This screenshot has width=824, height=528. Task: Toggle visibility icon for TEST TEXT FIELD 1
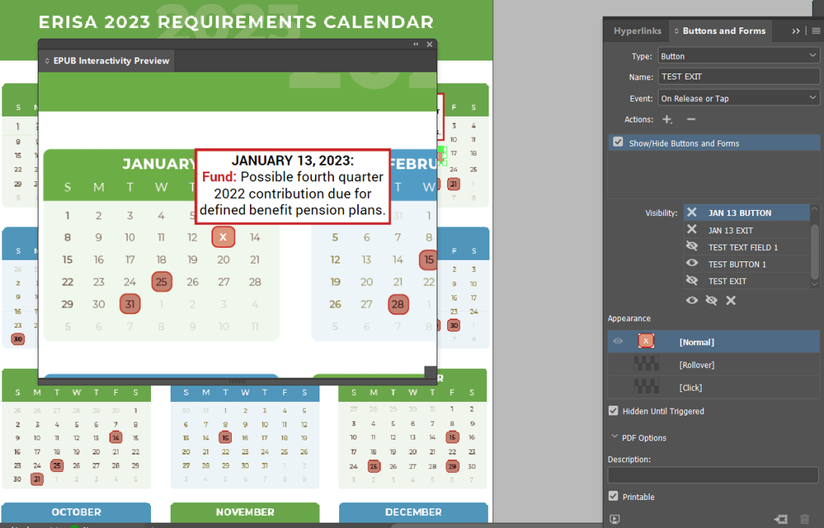(x=691, y=246)
